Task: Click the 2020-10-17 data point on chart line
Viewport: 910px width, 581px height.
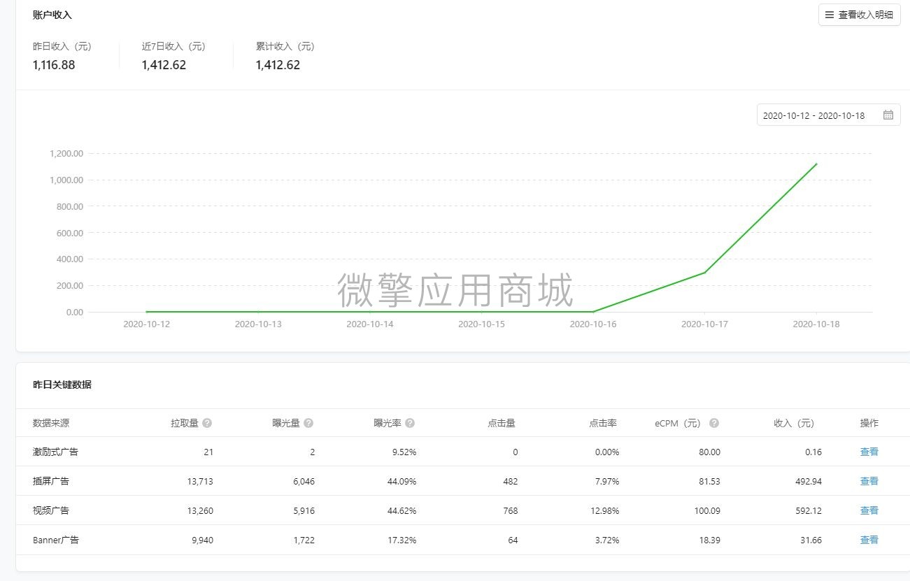Action: 704,273
